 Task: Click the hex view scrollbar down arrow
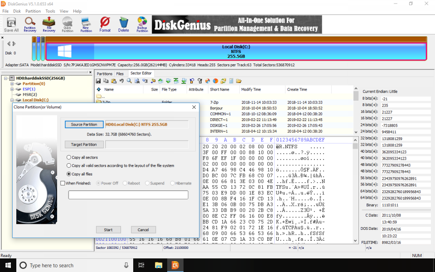[x=355, y=241]
